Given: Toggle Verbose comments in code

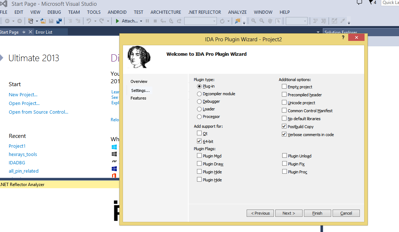Looking at the screenshot, I should pos(284,134).
